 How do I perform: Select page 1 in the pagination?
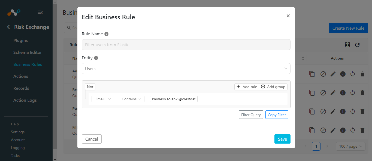click(x=316, y=146)
